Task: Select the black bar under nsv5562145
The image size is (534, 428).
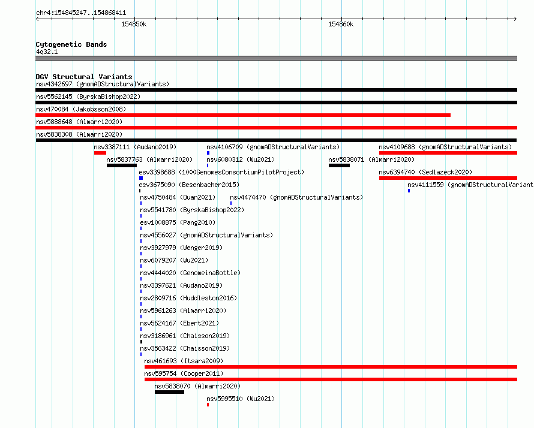Action: [x=276, y=103]
